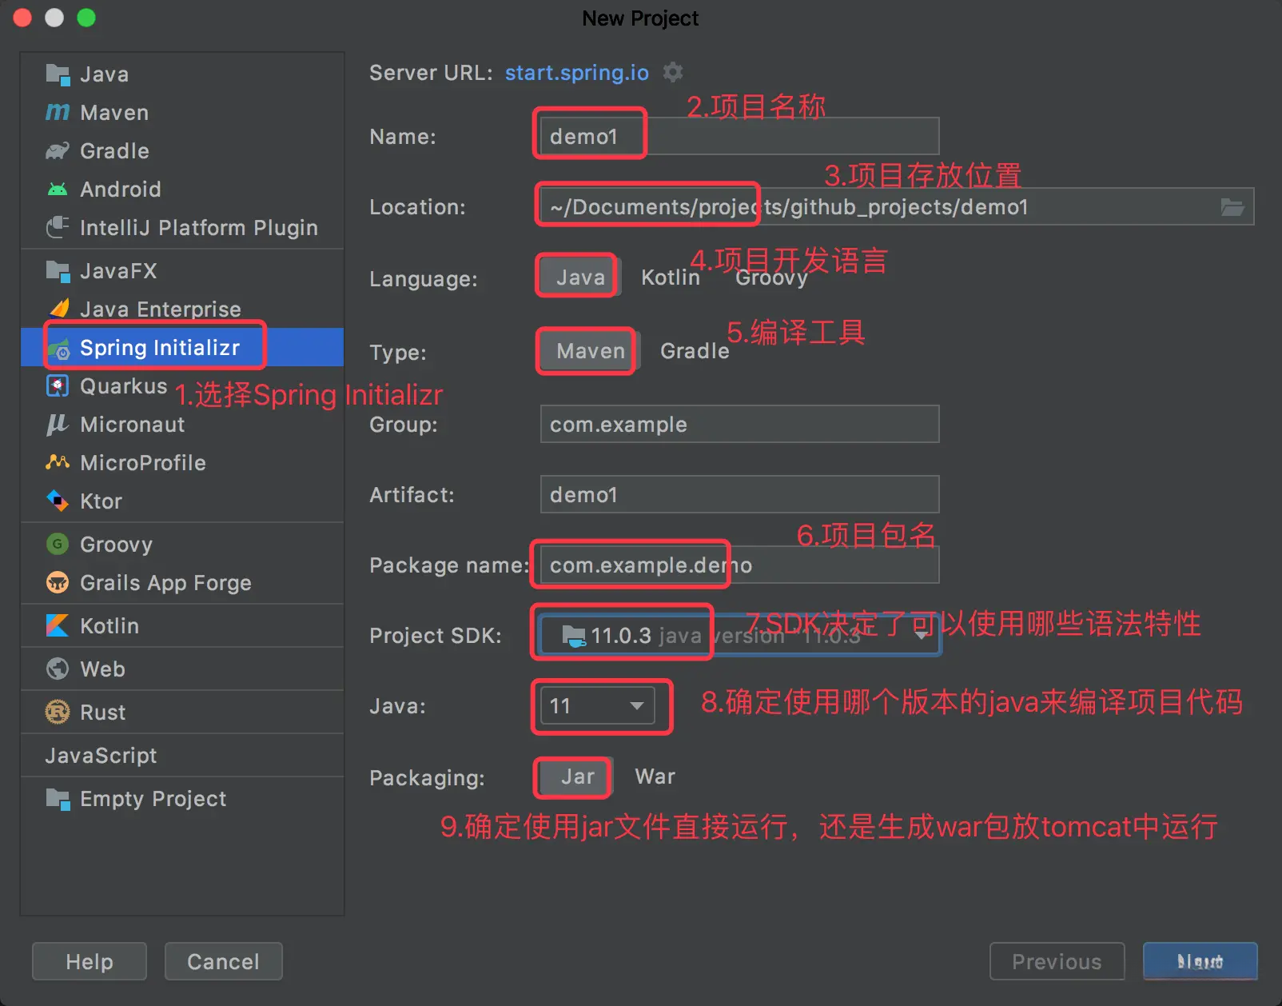The height and width of the screenshot is (1006, 1282).
Task: Edit the Package name field
Action: pos(739,565)
